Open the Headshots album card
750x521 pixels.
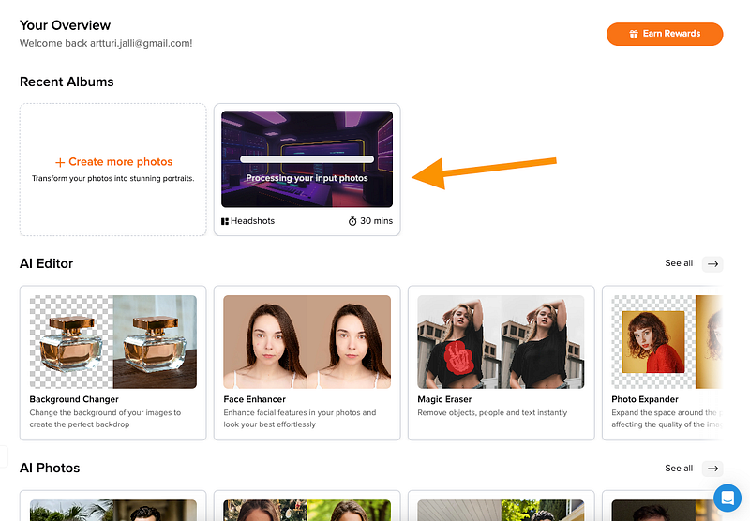(x=307, y=170)
